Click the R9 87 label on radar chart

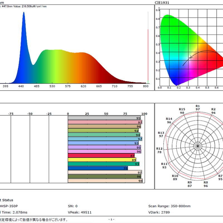[x=190, y=184]
